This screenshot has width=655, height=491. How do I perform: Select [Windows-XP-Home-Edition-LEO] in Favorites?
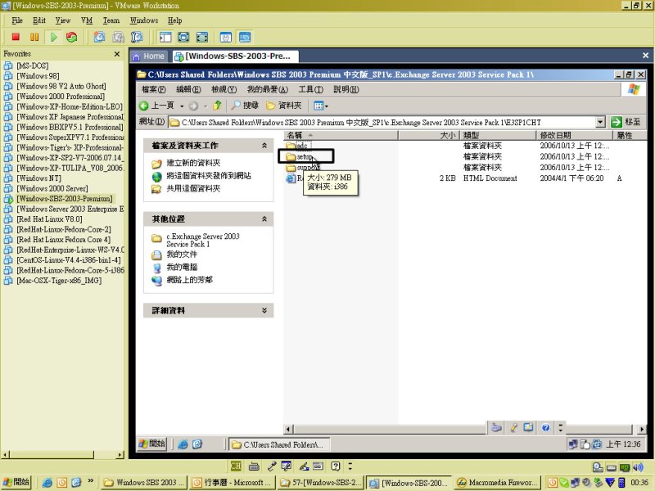70,106
